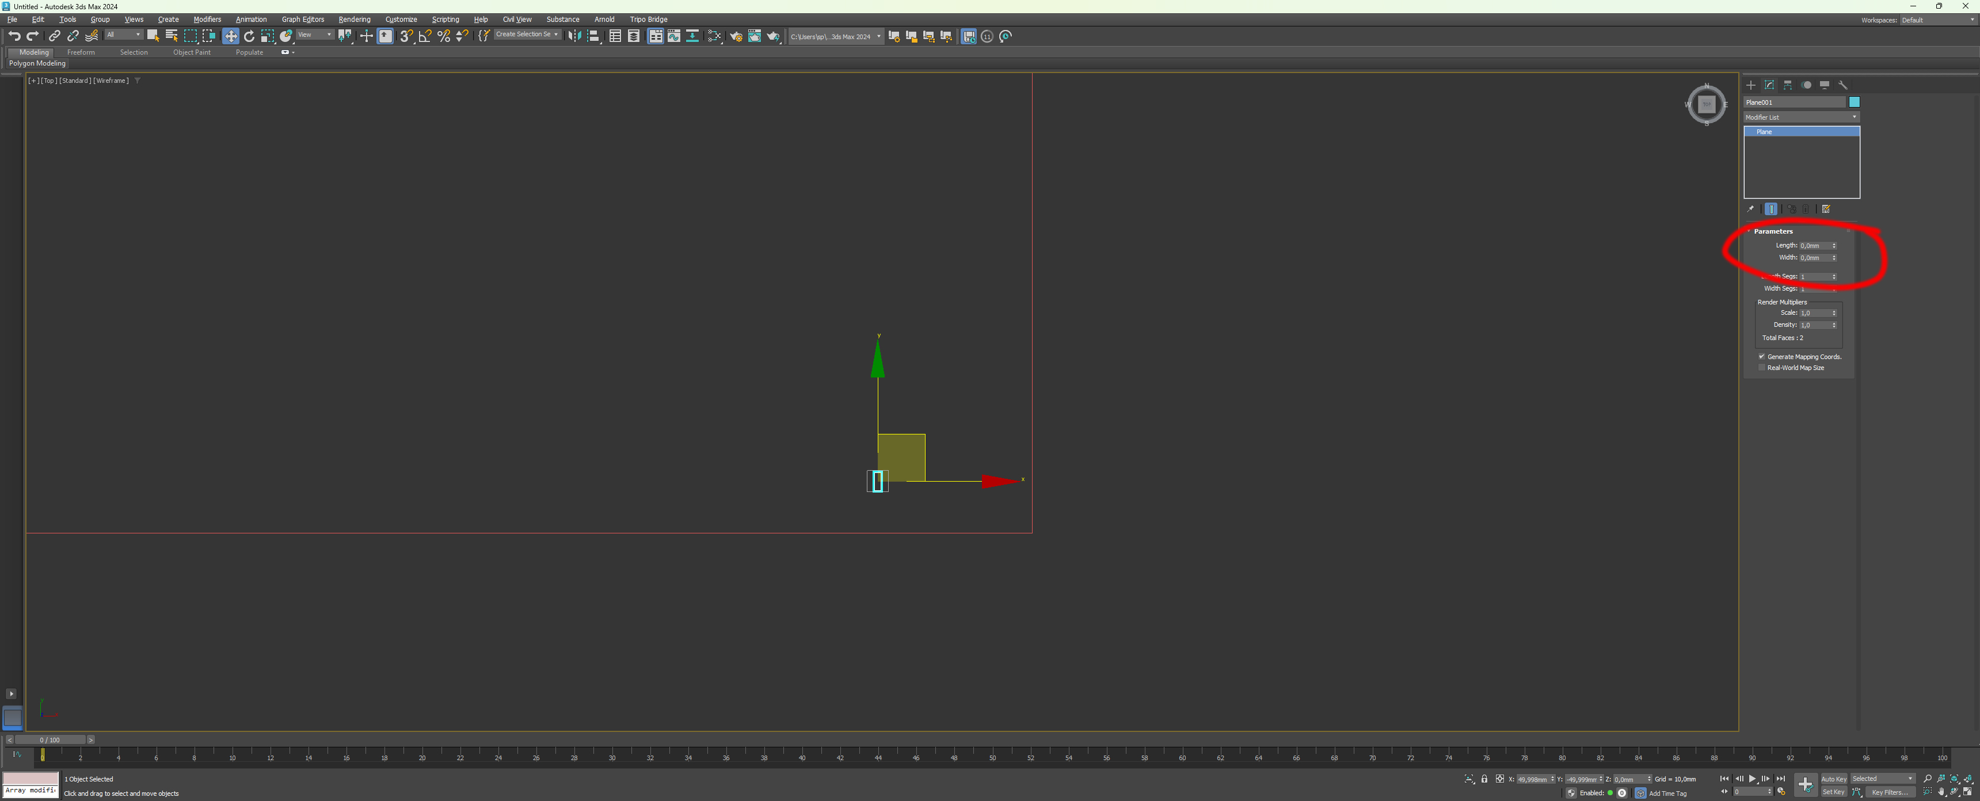
Task: Click the Pan View hand icon
Action: 1941,792
